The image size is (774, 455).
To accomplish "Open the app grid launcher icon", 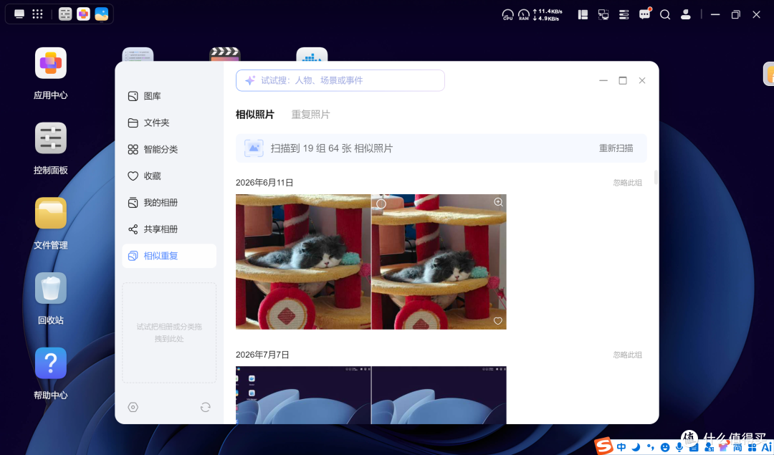I will pos(37,14).
